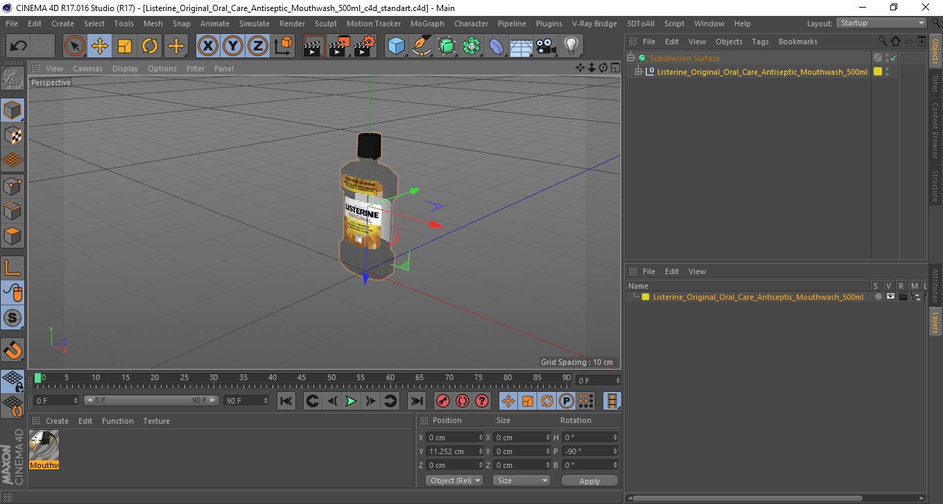Image resolution: width=943 pixels, height=504 pixels.
Task: Toggle Y axis lock
Action: (233, 46)
